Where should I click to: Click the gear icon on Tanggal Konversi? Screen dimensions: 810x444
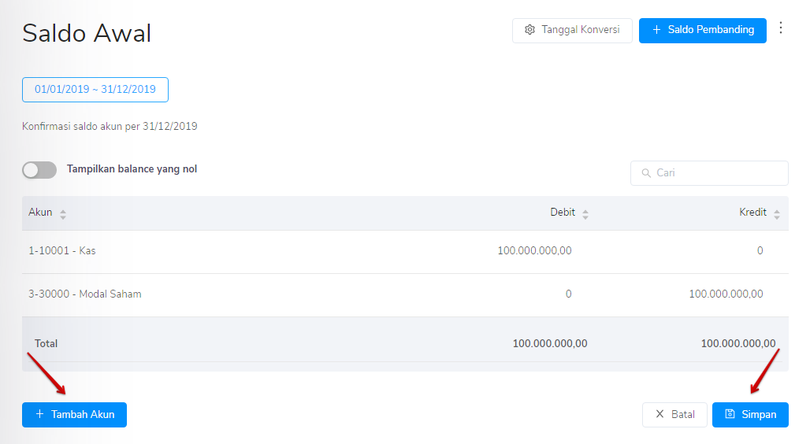[529, 30]
